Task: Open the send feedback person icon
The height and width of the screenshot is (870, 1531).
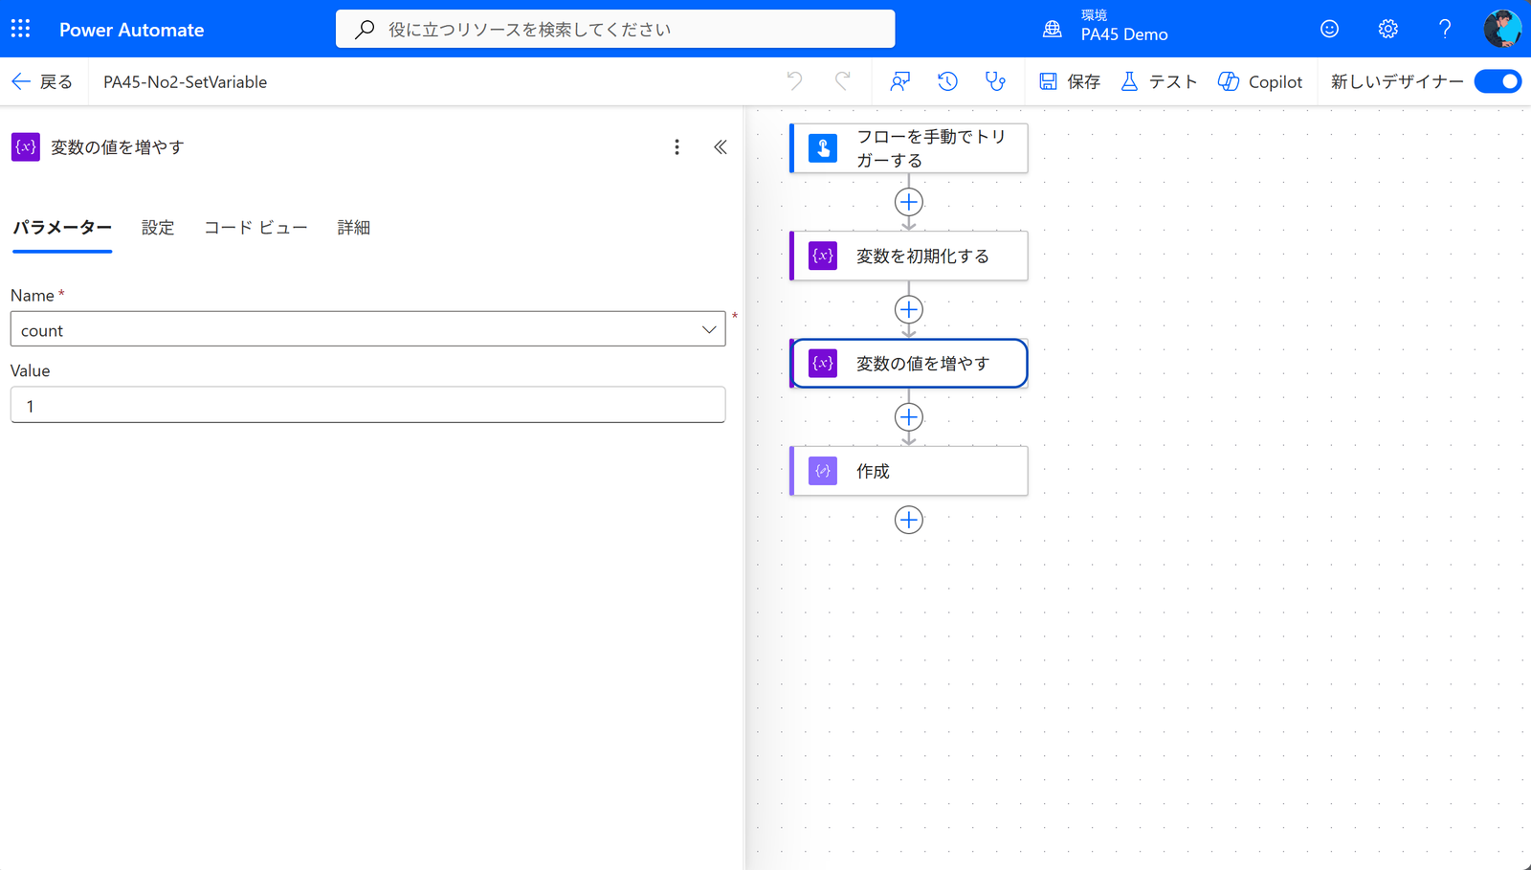Action: (x=899, y=81)
